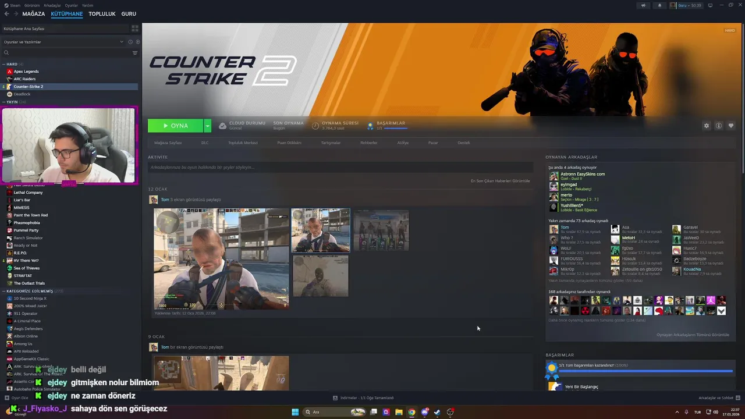
Task: Open the İndirmeler downloads status
Action: (363, 398)
